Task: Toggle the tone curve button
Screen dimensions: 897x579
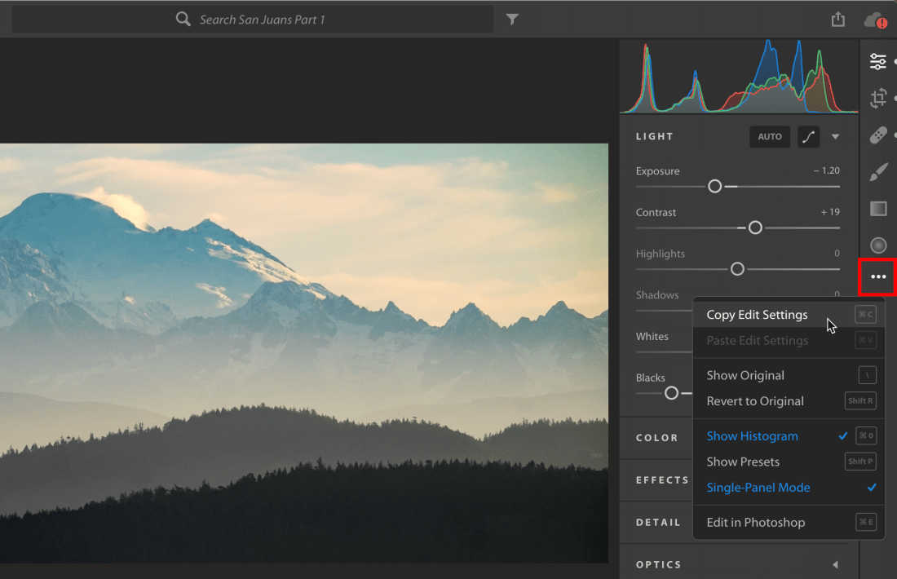Action: point(808,137)
